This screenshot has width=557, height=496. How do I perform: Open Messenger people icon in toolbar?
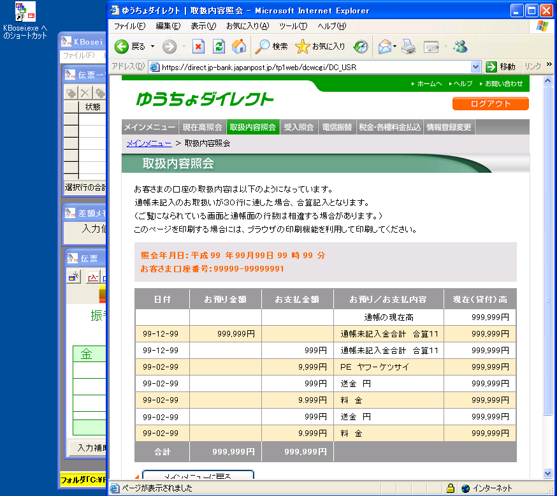(x=460, y=47)
